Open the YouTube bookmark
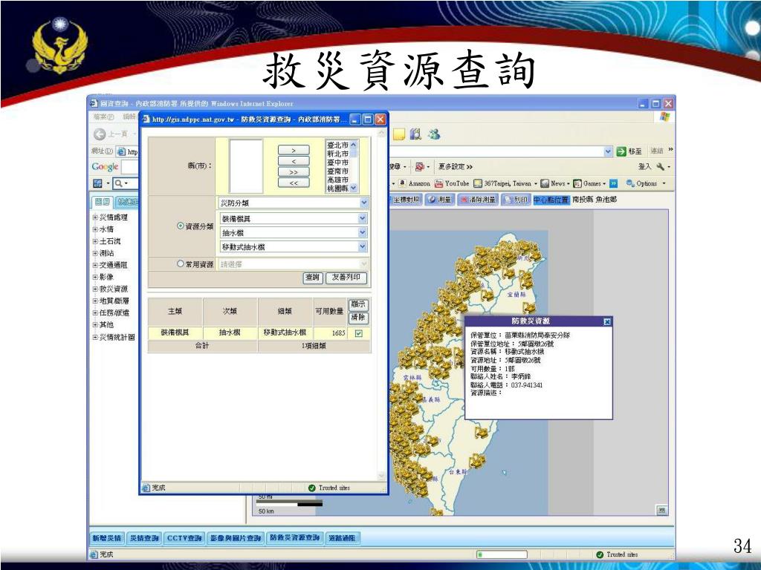The width and height of the screenshot is (761, 570). point(452,183)
